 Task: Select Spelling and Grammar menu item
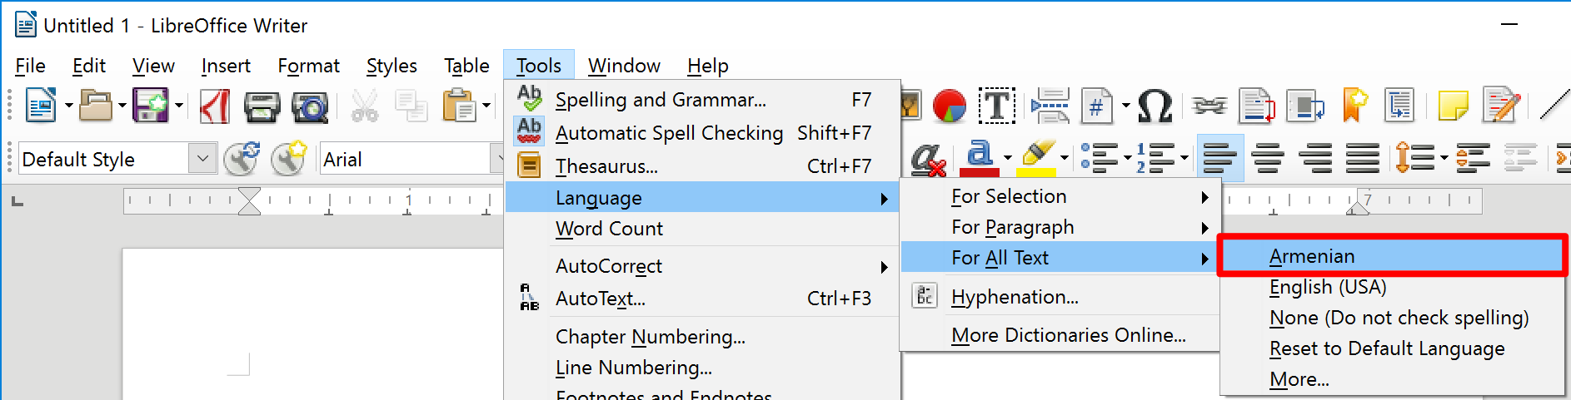[x=702, y=100]
